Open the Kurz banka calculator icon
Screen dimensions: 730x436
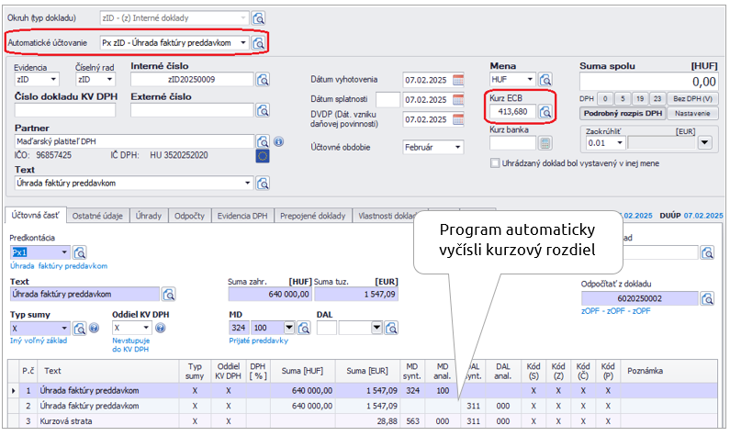coord(545,142)
